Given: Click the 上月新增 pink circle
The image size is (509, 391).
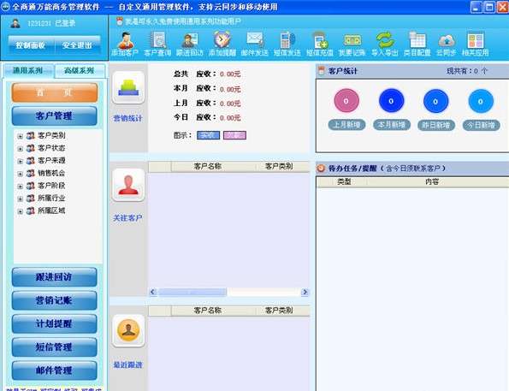Looking at the screenshot, I should [346, 101].
